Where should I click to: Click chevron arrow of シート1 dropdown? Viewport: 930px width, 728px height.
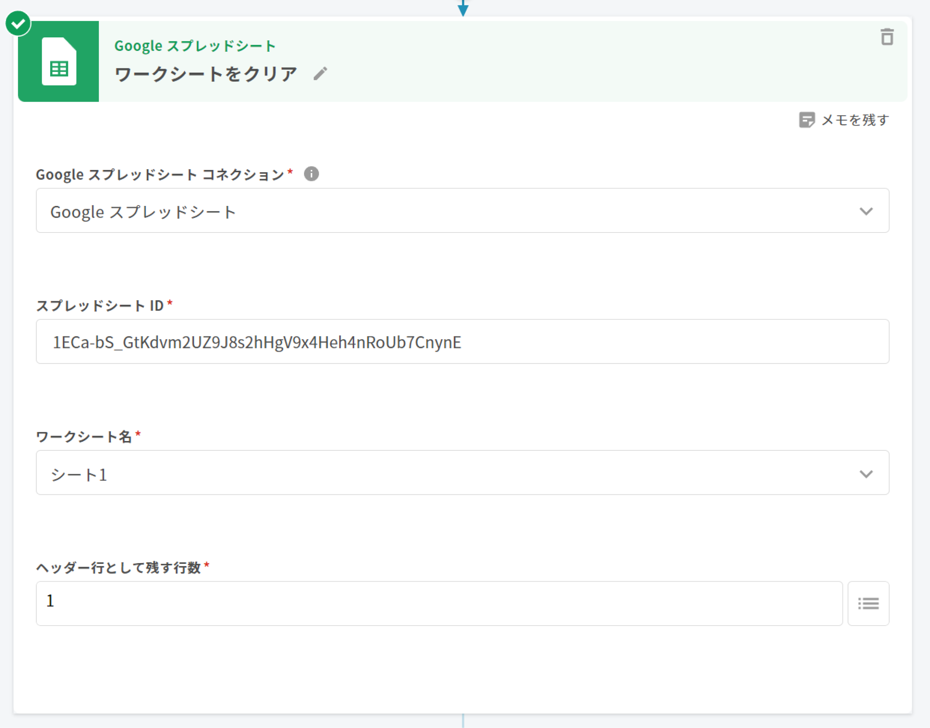coord(866,474)
